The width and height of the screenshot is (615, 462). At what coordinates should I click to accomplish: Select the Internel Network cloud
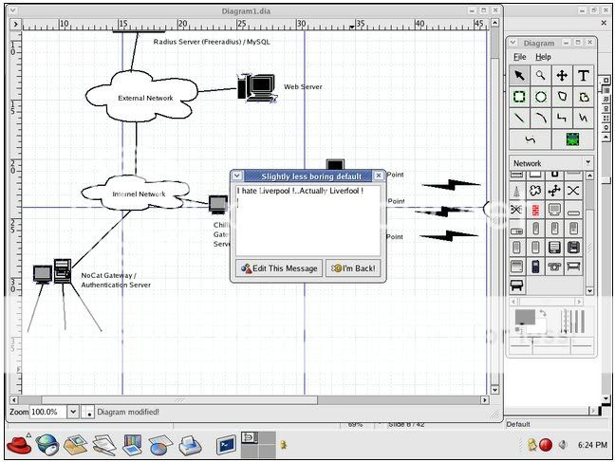pos(136,193)
